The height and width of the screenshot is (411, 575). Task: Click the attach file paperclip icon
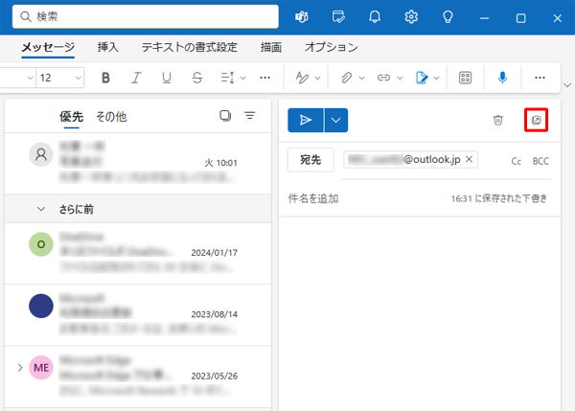346,78
